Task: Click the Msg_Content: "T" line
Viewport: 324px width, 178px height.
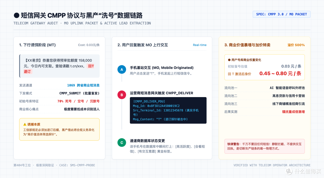Action: click(x=160, y=119)
